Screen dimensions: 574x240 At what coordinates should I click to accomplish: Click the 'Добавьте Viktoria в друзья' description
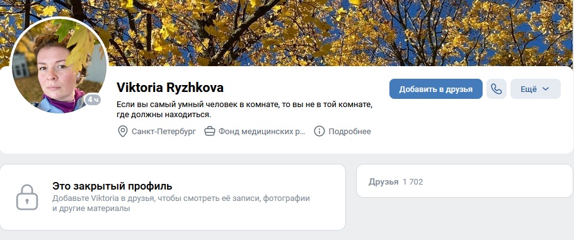point(181,203)
